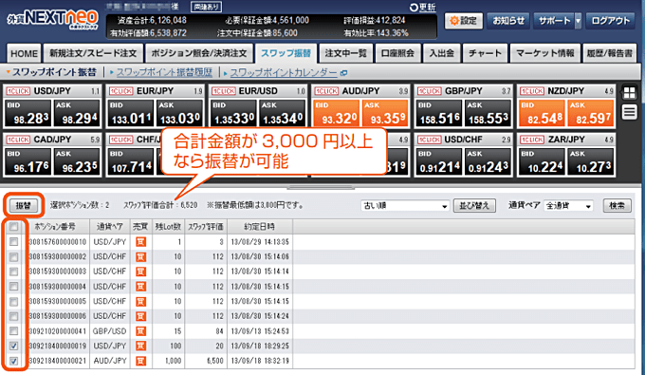Switch rate panel to grid view icon
Screen dimensions: 645x375
point(630,93)
